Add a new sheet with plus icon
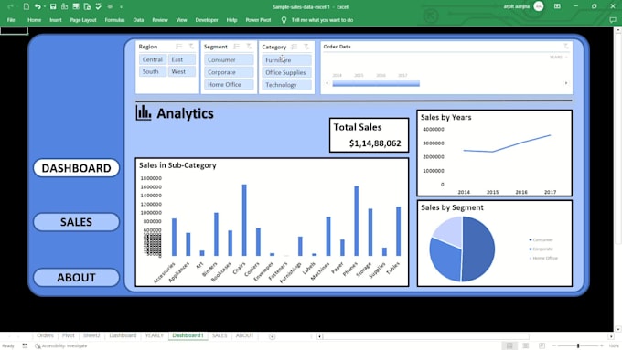622x350 pixels. click(273, 336)
